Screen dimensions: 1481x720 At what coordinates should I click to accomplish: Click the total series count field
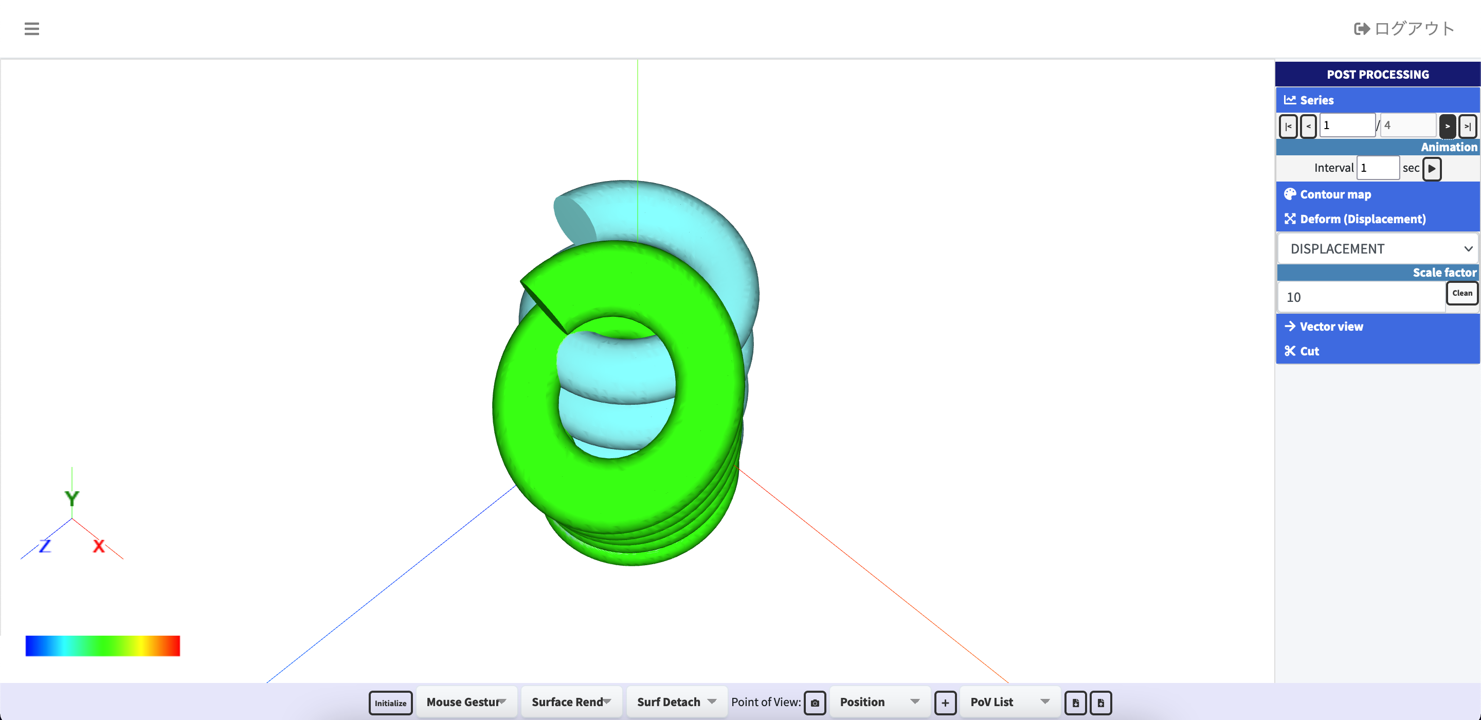tap(1408, 125)
